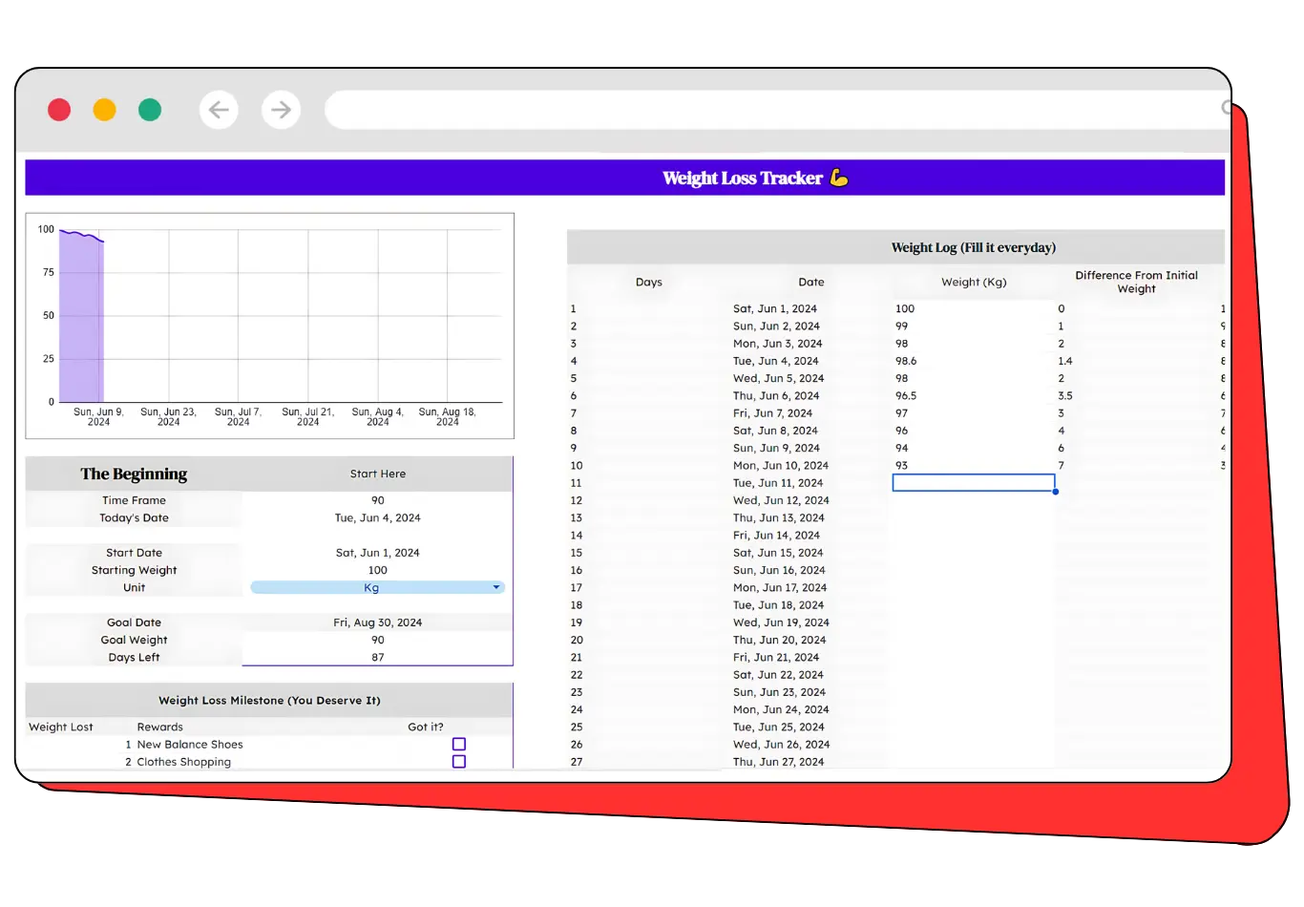
Task: Click the Weight Loss Tracker title banner
Action: [624, 178]
